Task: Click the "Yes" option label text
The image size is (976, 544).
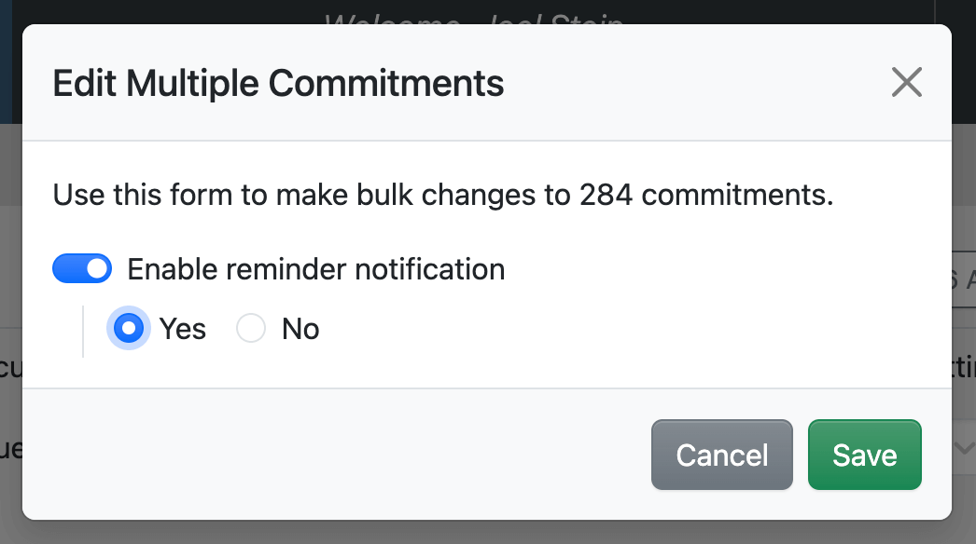Action: click(x=182, y=329)
